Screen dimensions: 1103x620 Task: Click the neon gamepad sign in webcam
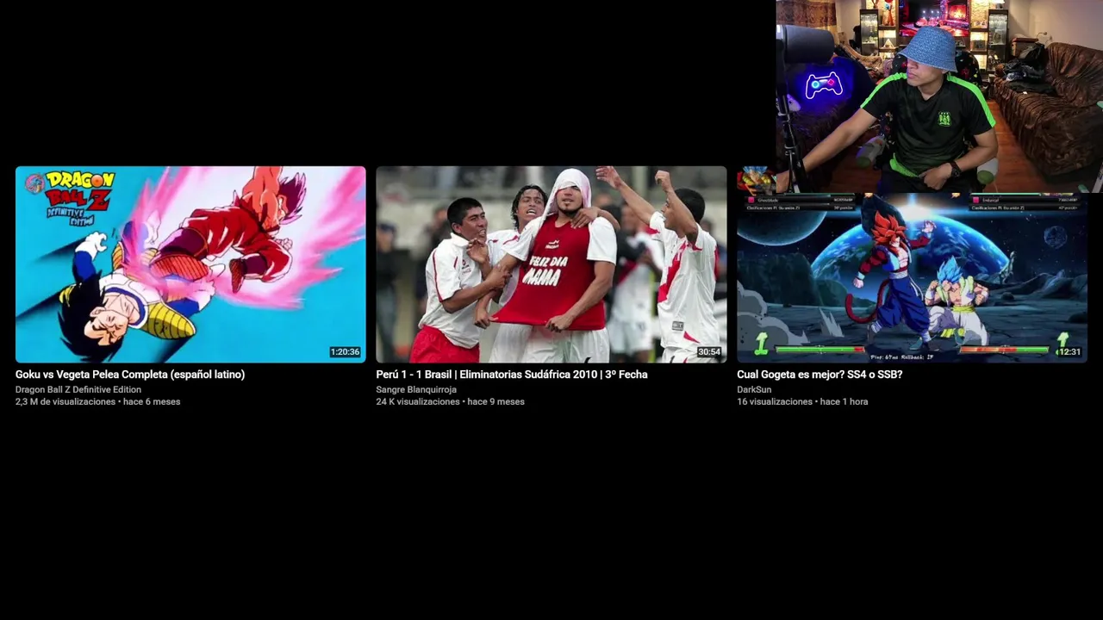[823, 85]
